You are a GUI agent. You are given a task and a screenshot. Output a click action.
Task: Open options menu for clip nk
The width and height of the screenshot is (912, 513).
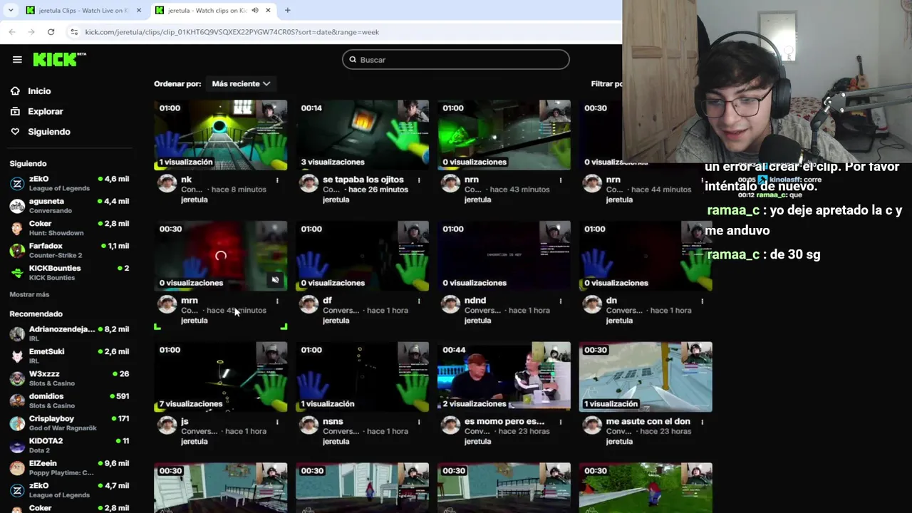click(x=277, y=180)
